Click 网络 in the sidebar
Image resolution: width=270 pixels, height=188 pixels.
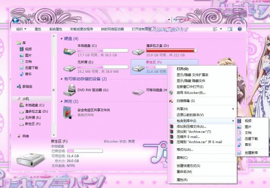(23, 136)
